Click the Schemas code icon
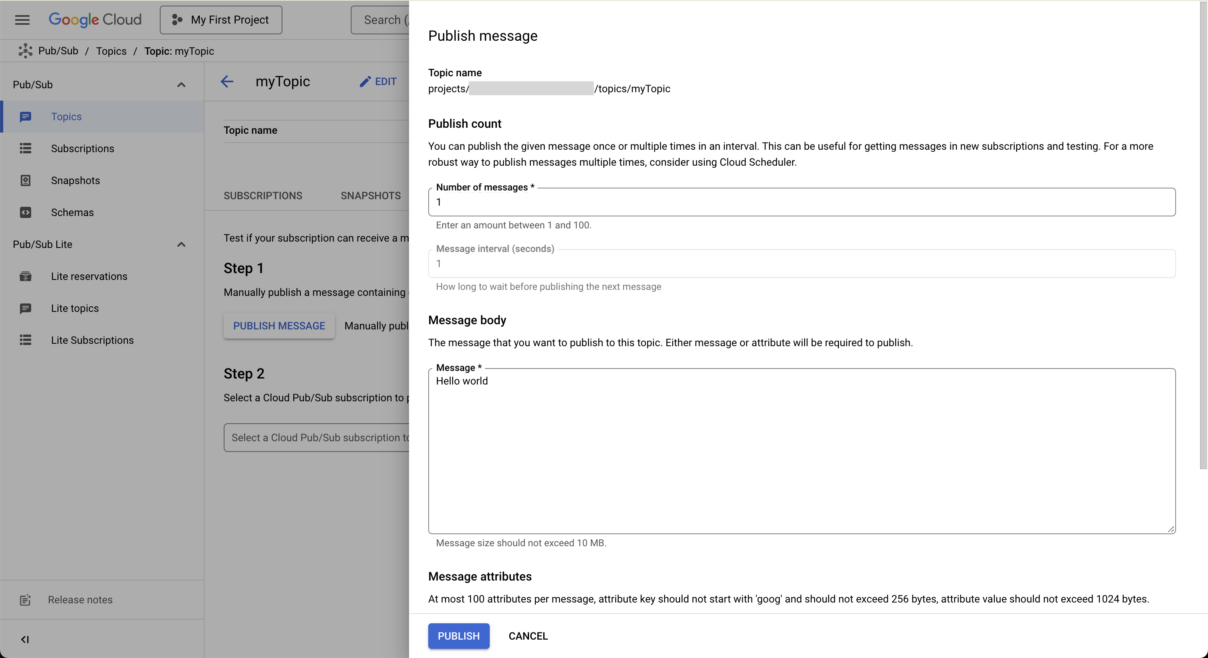 point(25,212)
